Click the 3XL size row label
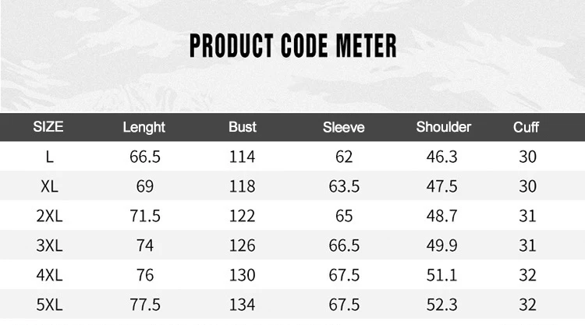The width and height of the screenshot is (585, 325). point(49,246)
